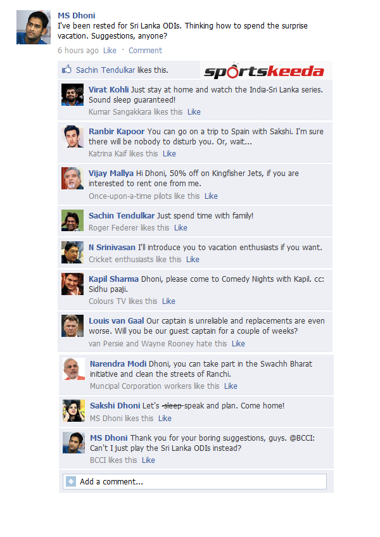Like MS Dhoni's final reply comment
The height and width of the screenshot is (537, 380).
[x=148, y=460]
